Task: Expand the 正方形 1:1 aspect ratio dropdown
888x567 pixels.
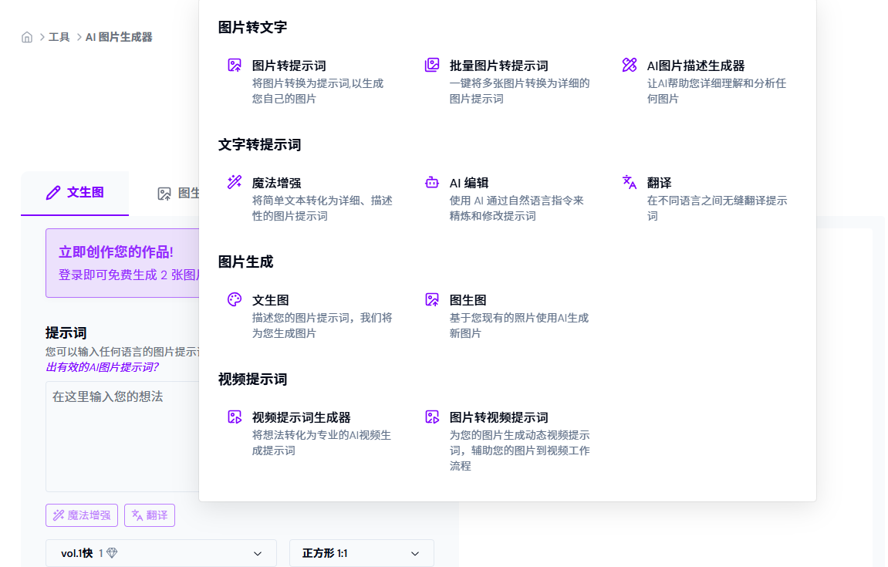Action: pyautogui.click(x=361, y=553)
